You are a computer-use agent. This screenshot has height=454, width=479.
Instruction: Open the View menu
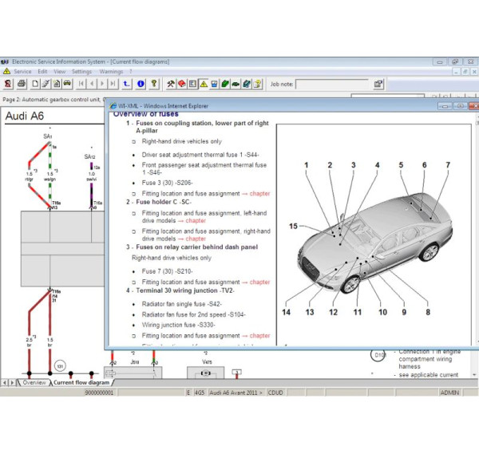(60, 71)
